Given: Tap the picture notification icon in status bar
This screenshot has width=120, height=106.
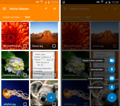Looking at the screenshot, I should tap(64, 2).
